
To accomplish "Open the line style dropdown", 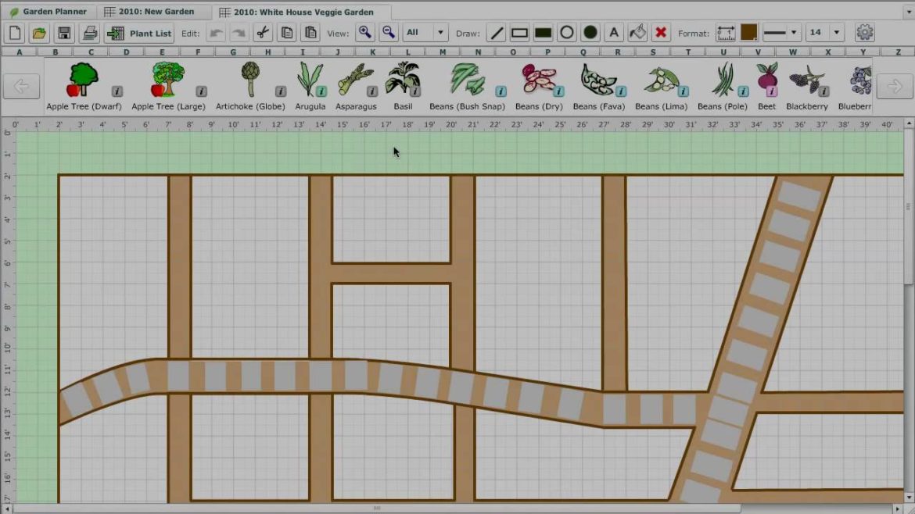I will click(782, 32).
